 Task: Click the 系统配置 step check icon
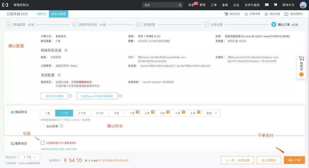click(x=139, y=24)
